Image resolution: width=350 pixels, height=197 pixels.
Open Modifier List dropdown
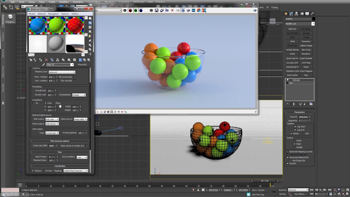coord(300,24)
